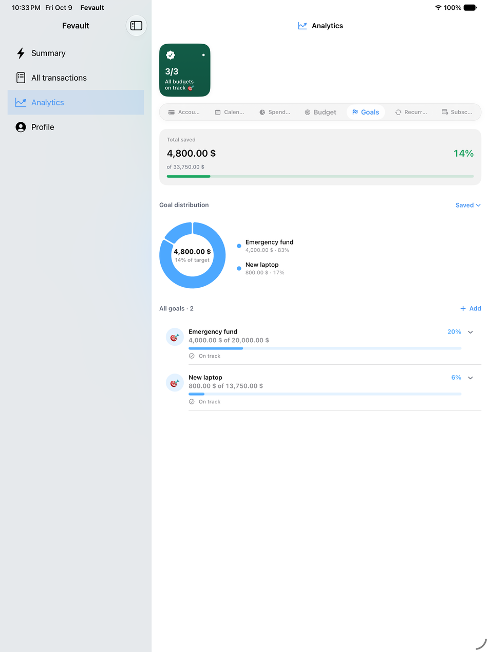Switch to the Recurring tab
489x652 pixels.
(411, 112)
